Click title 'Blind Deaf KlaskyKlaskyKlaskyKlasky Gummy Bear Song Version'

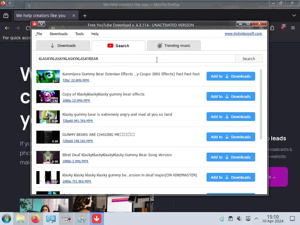tap(117, 155)
